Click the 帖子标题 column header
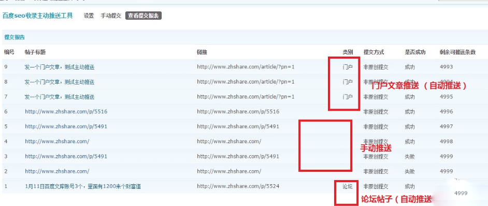The height and width of the screenshot is (206, 488). pyautogui.click(x=35, y=52)
